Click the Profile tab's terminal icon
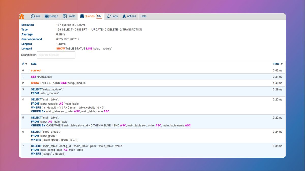Screen dimensions: 305x171 (x=65, y=16)
